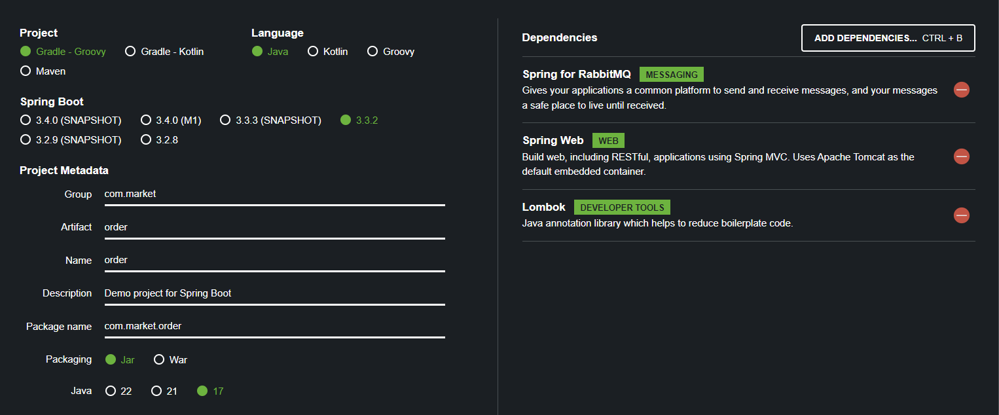The height and width of the screenshot is (415, 999).
Task: Select Spring Boot 3.3.3 (SNAPSHOT)
Action: click(x=270, y=120)
